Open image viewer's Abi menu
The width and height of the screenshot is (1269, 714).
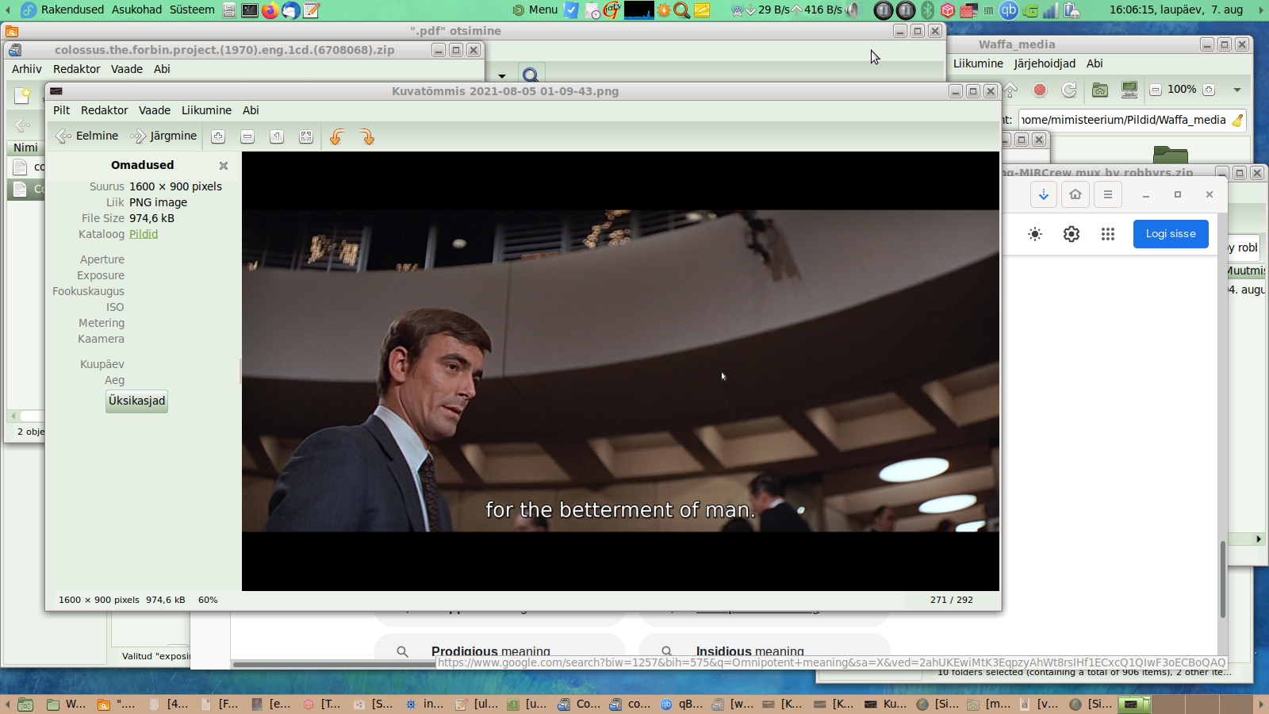[x=251, y=110]
